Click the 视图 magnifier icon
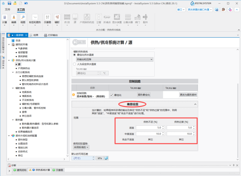The width and height of the screenshot is (241, 176). click(x=23, y=17)
